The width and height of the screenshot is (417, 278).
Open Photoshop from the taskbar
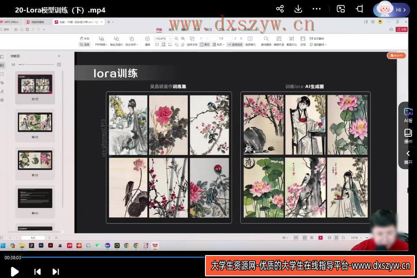(41, 245)
